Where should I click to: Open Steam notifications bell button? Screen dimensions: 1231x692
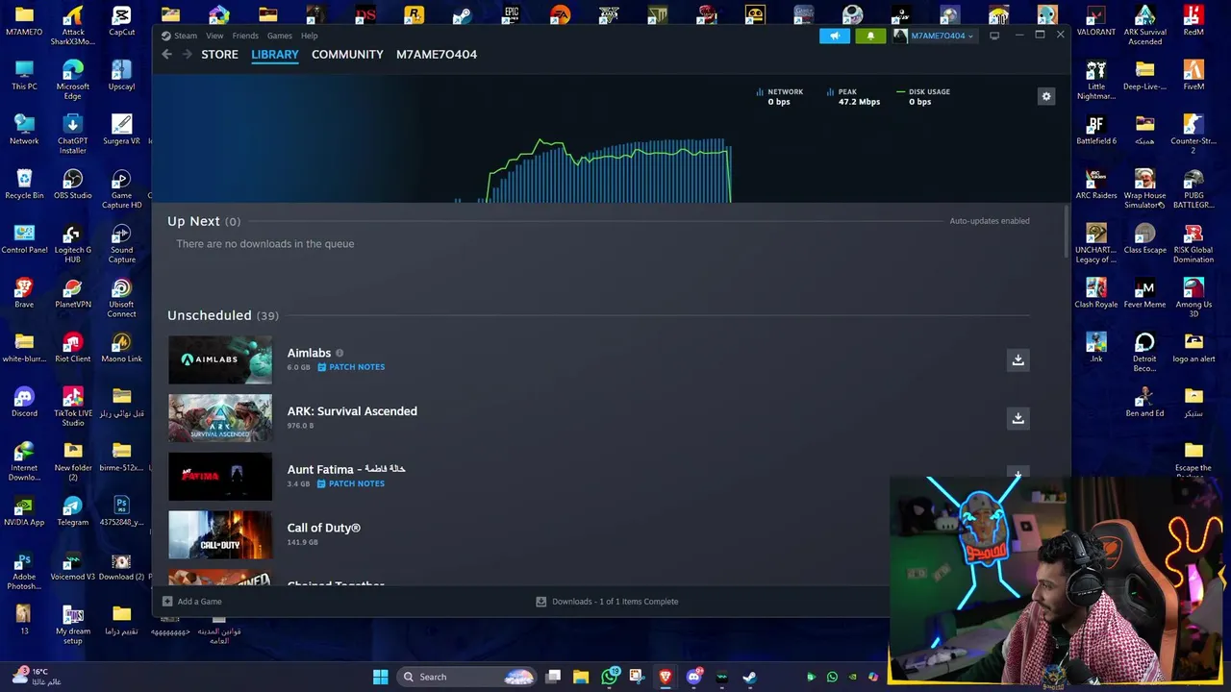tap(870, 36)
